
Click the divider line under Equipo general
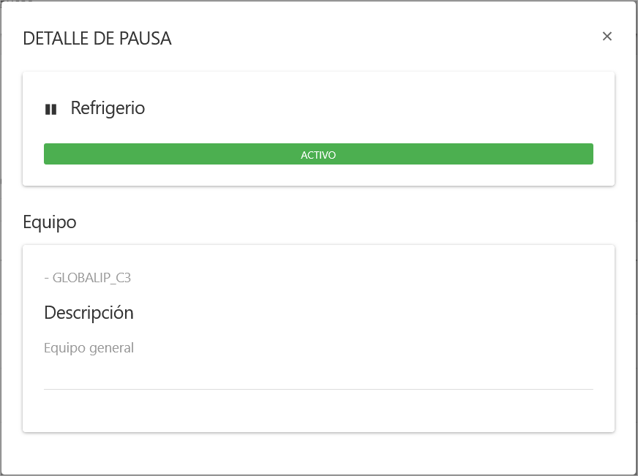click(x=318, y=389)
